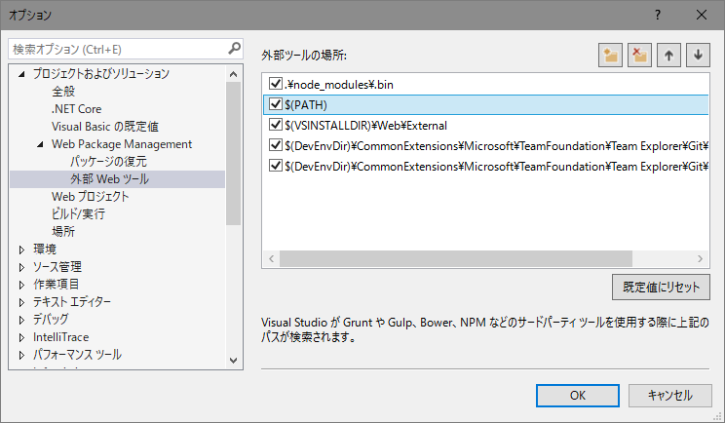Expand the テキスト エディター node
This screenshot has height=423, width=725.
21,302
